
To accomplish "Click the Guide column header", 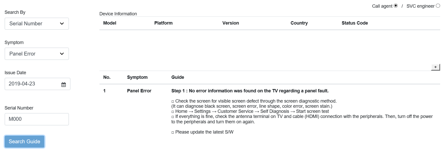I will point(178,77).
